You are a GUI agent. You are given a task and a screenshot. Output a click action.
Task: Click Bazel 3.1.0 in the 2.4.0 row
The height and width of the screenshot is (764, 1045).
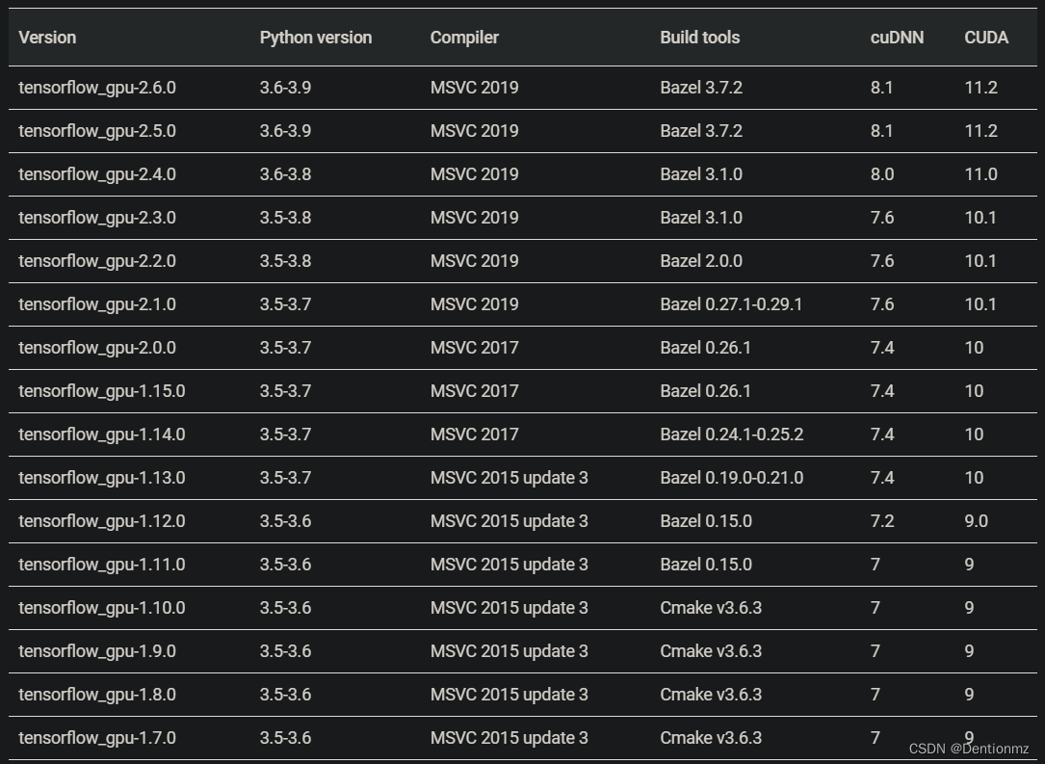tap(701, 174)
